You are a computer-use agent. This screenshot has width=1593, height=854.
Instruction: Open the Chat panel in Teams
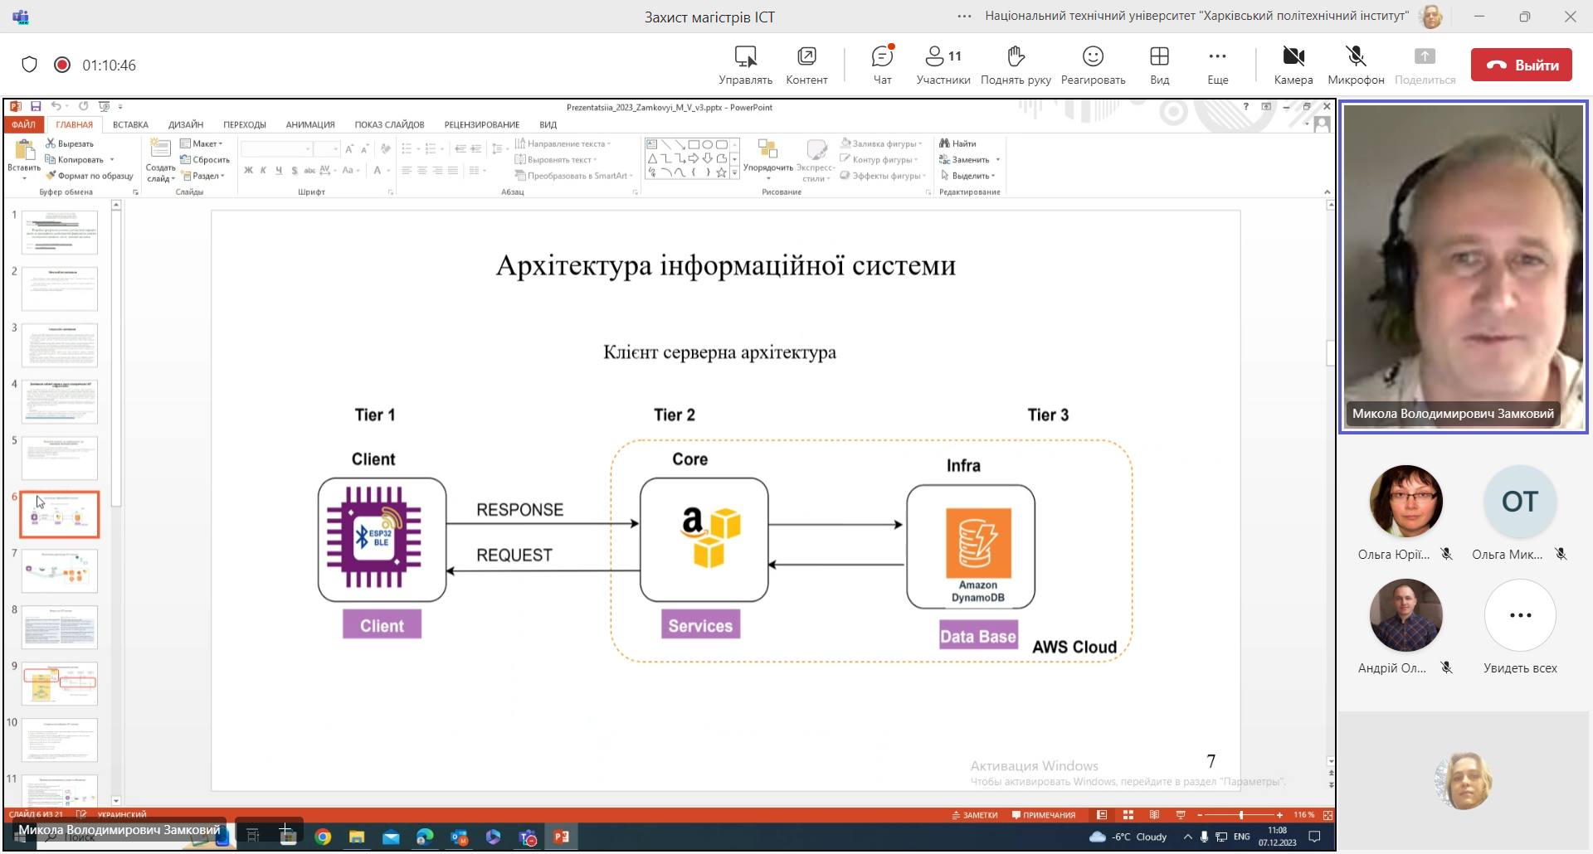pyautogui.click(x=882, y=65)
